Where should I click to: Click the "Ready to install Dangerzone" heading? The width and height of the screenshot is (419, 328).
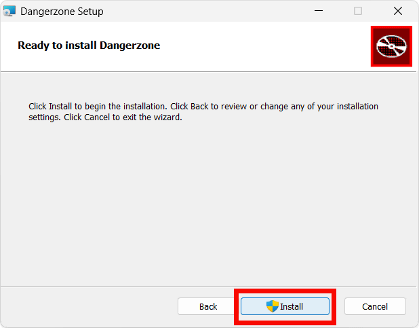[89, 45]
